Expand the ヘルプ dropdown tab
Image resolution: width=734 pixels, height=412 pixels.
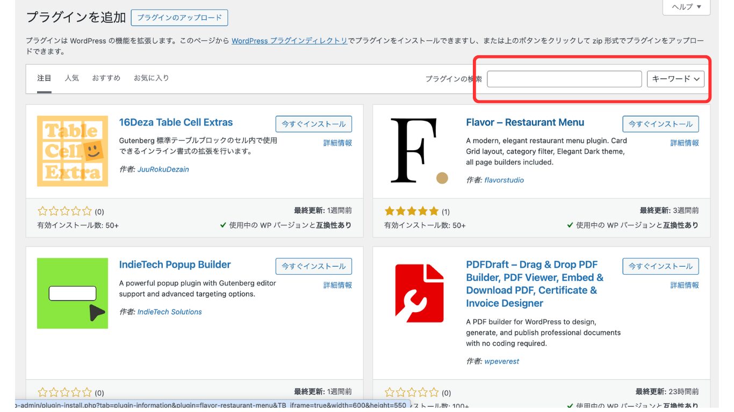tap(687, 7)
